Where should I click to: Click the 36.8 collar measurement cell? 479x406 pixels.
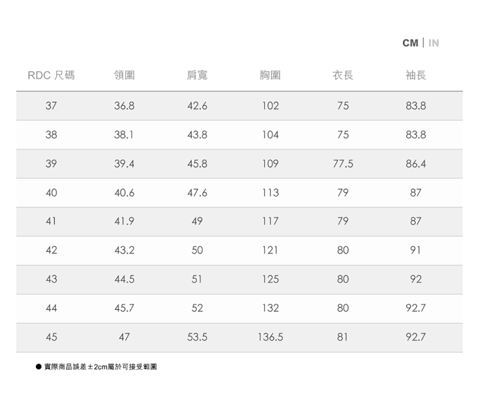(x=125, y=106)
